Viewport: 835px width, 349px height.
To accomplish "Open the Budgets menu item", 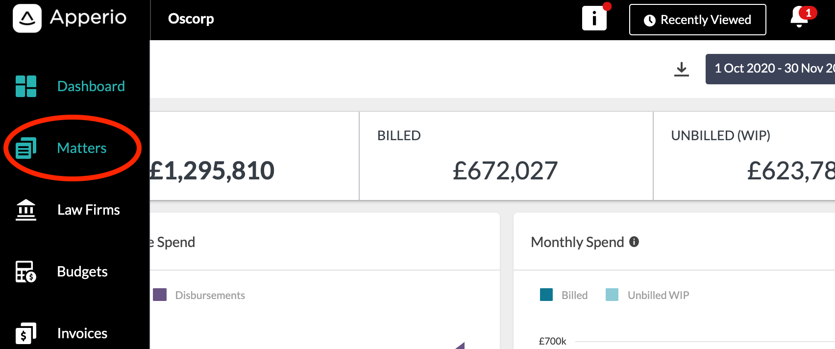I will click(x=82, y=272).
